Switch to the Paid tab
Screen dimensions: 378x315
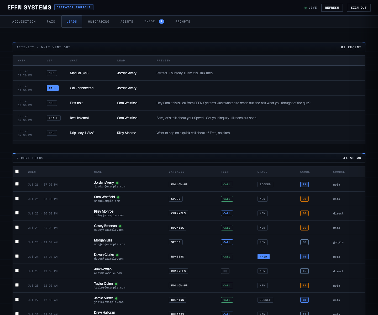[51, 22]
